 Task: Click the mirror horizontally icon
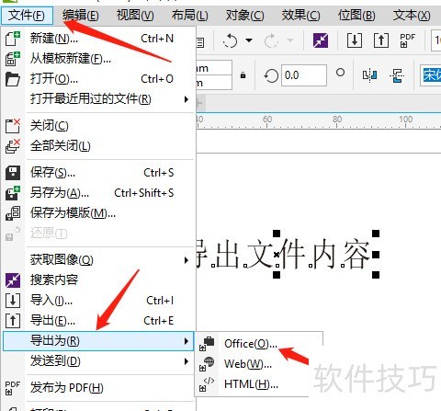(369, 75)
